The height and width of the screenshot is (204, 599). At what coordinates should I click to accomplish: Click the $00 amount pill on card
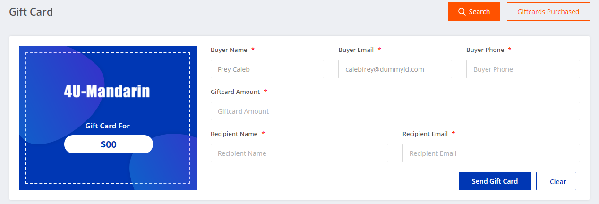click(x=108, y=144)
